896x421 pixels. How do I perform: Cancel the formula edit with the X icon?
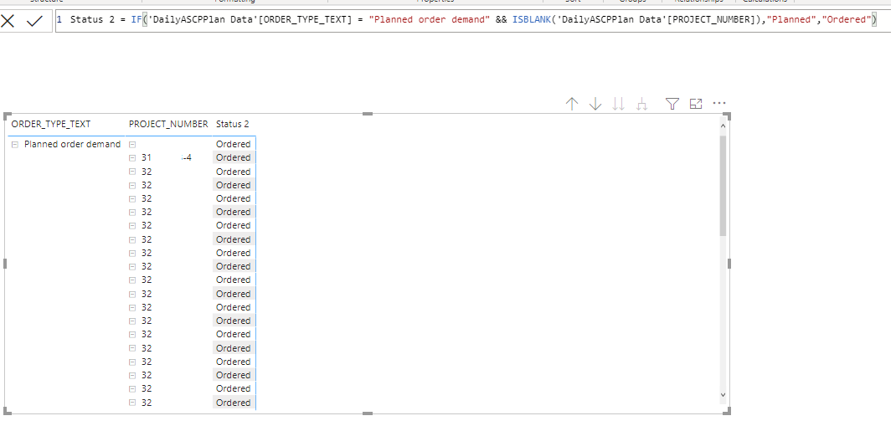tap(8, 21)
